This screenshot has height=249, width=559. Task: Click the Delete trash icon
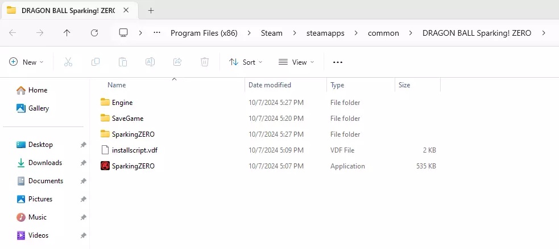point(205,62)
